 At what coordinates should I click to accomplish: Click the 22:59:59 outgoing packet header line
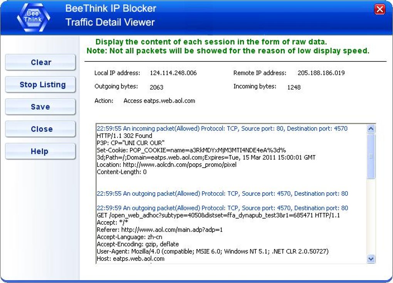point(222,208)
